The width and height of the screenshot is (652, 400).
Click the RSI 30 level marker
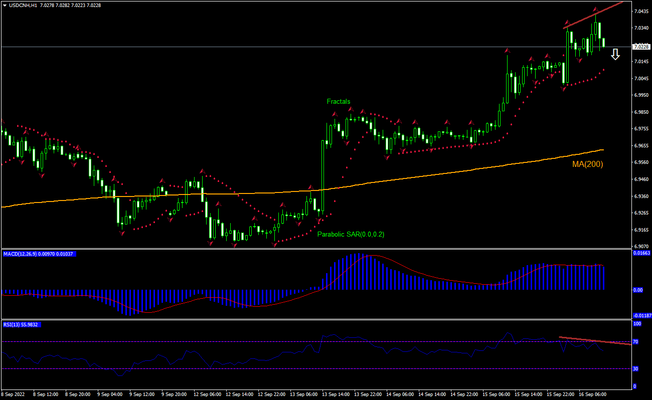coord(635,369)
